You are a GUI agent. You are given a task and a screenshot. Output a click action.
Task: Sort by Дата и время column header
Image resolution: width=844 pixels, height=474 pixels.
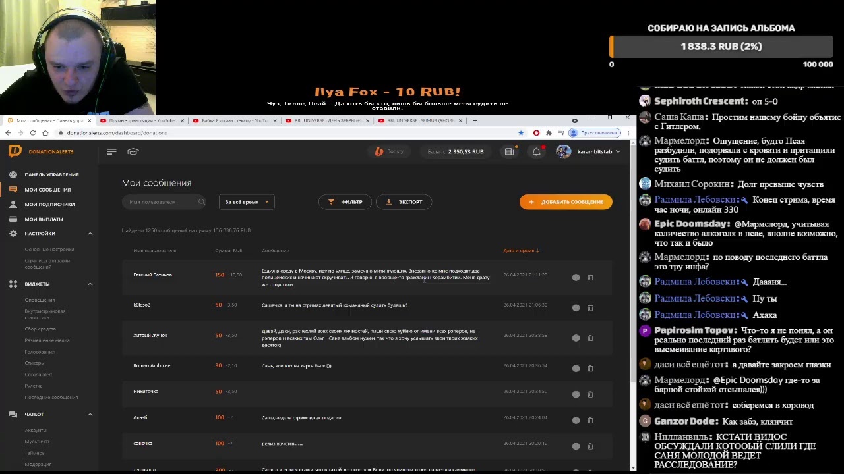click(x=521, y=250)
